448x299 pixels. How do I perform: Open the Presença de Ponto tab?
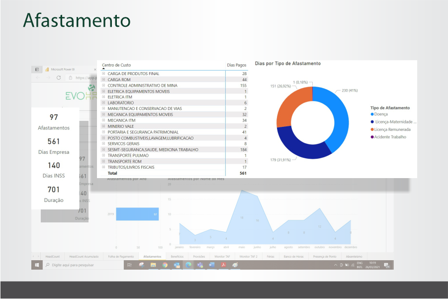click(x=325, y=256)
